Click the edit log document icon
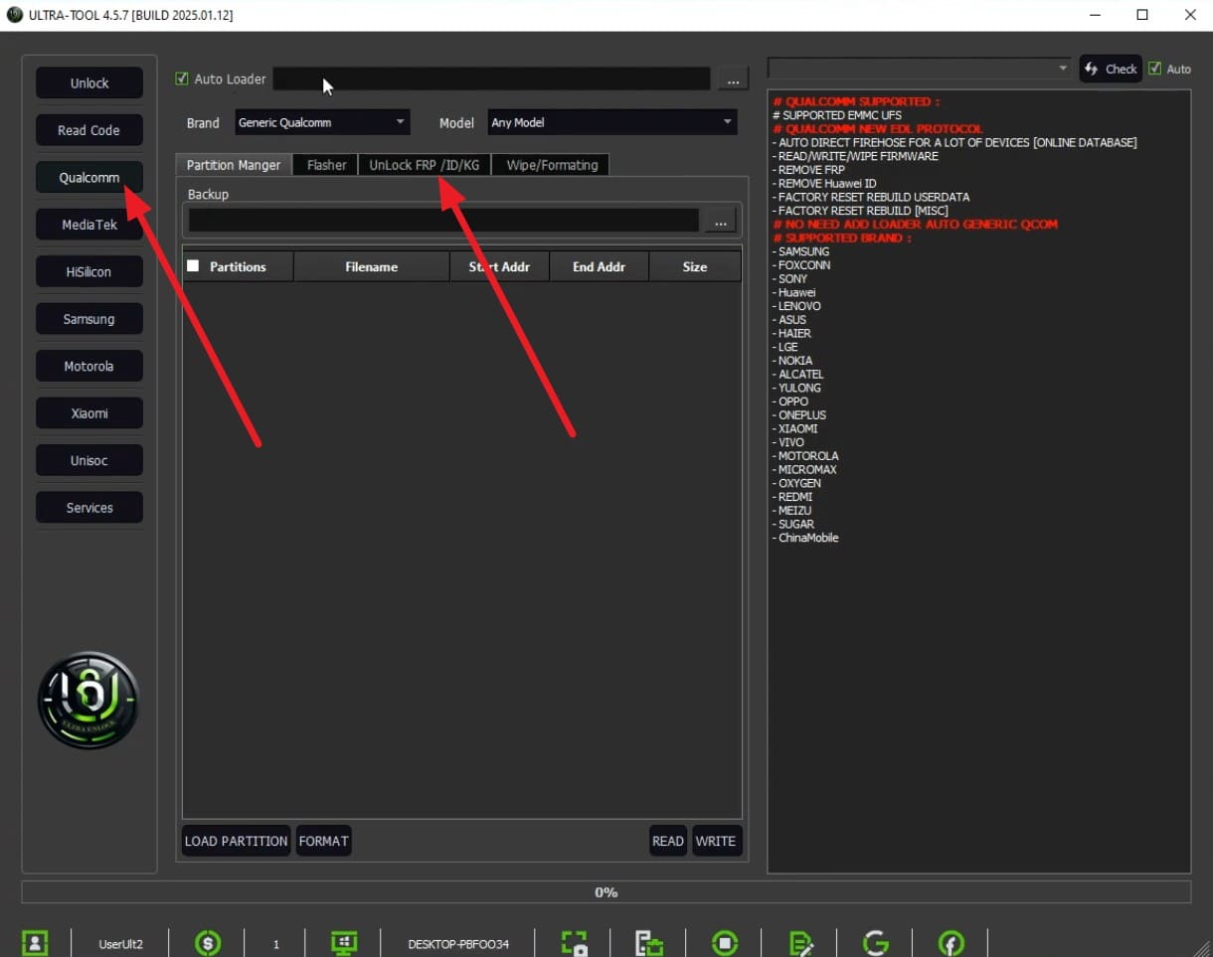 tap(801, 943)
